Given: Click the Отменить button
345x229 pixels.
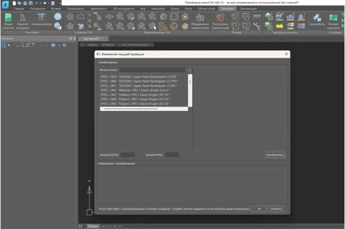Looking at the screenshot, I should click(x=276, y=209).
